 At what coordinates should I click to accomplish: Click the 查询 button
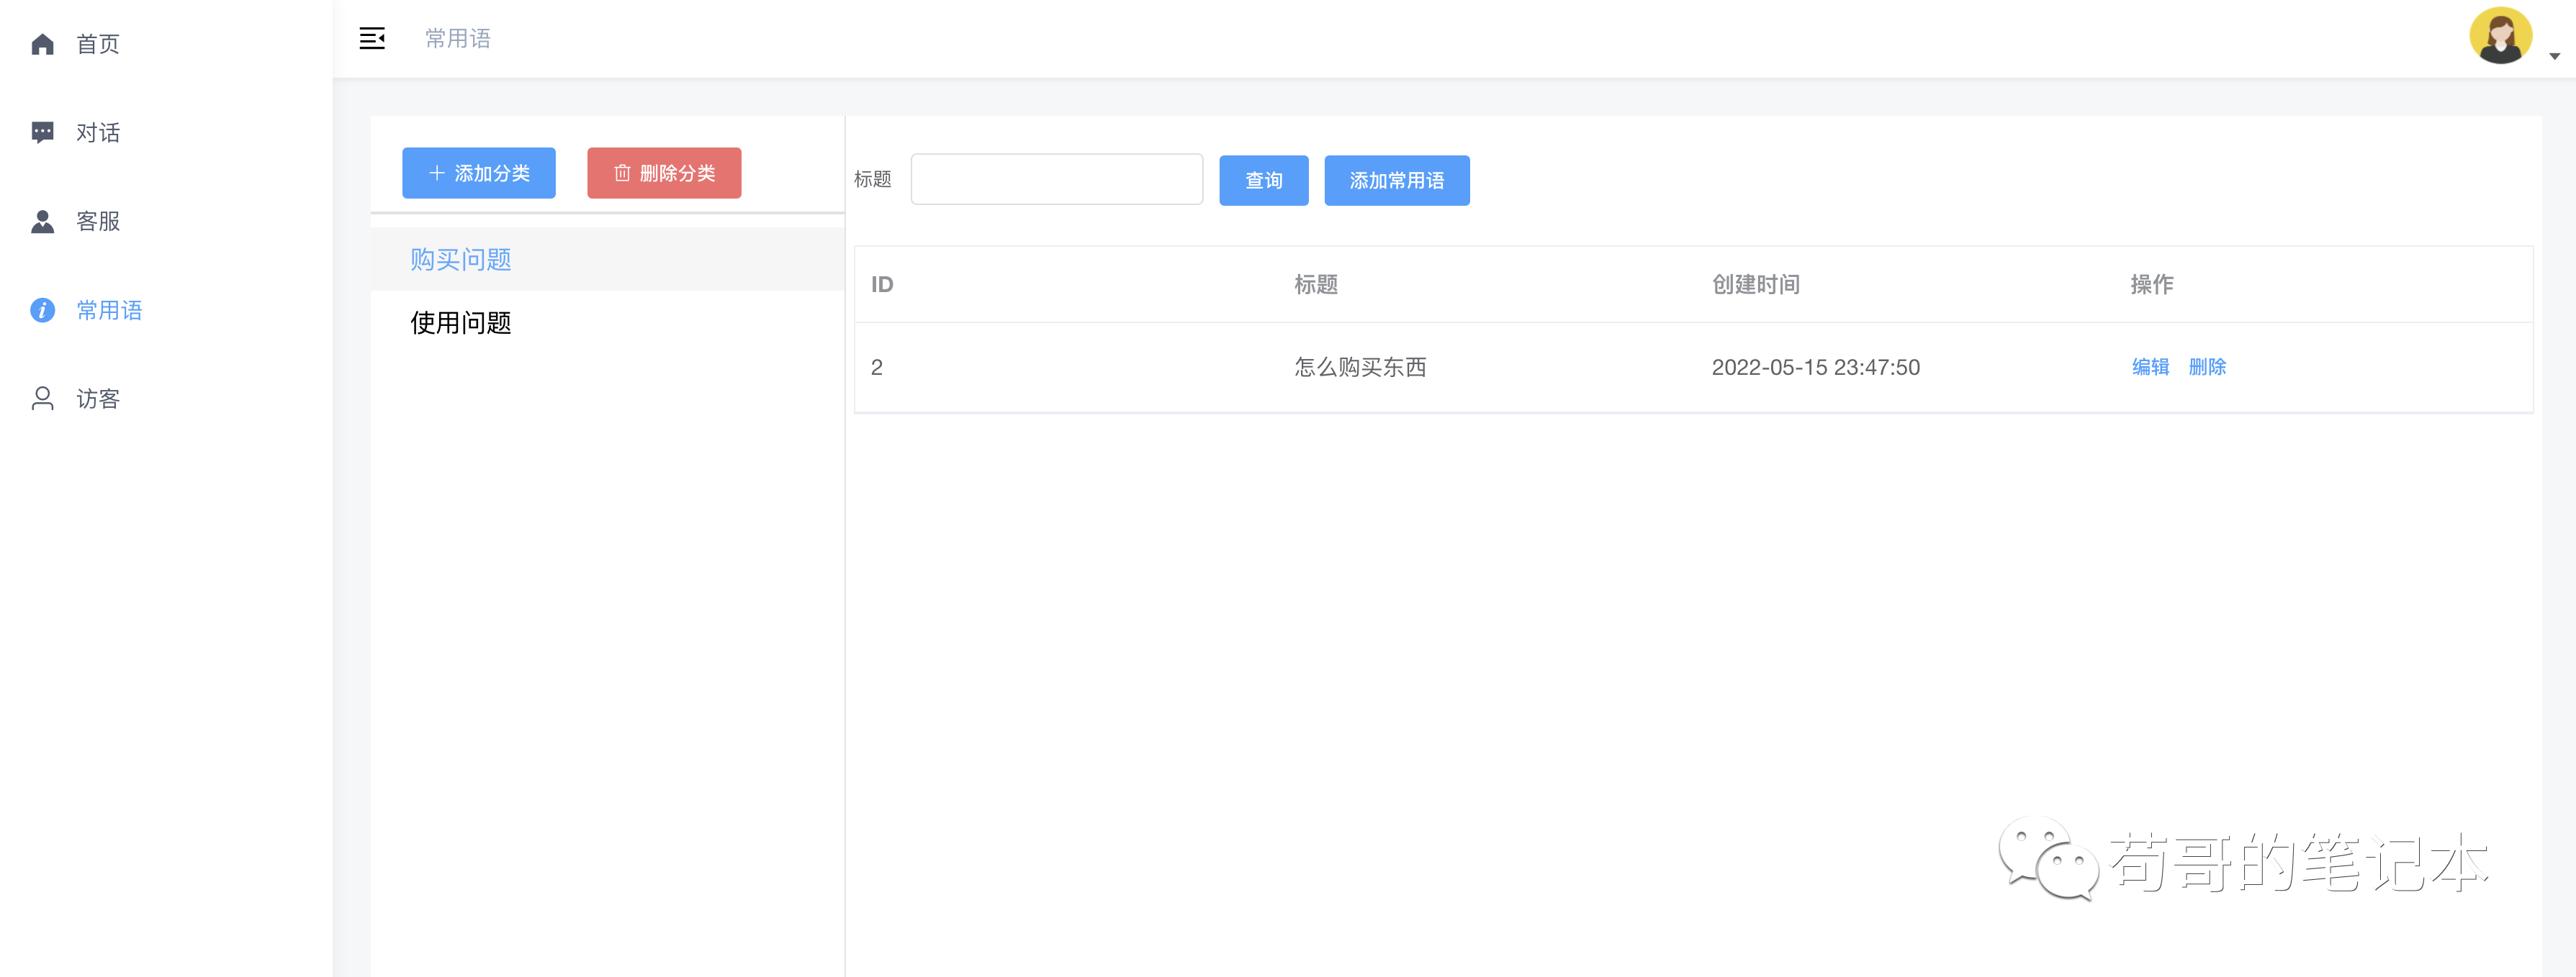click(x=1264, y=180)
